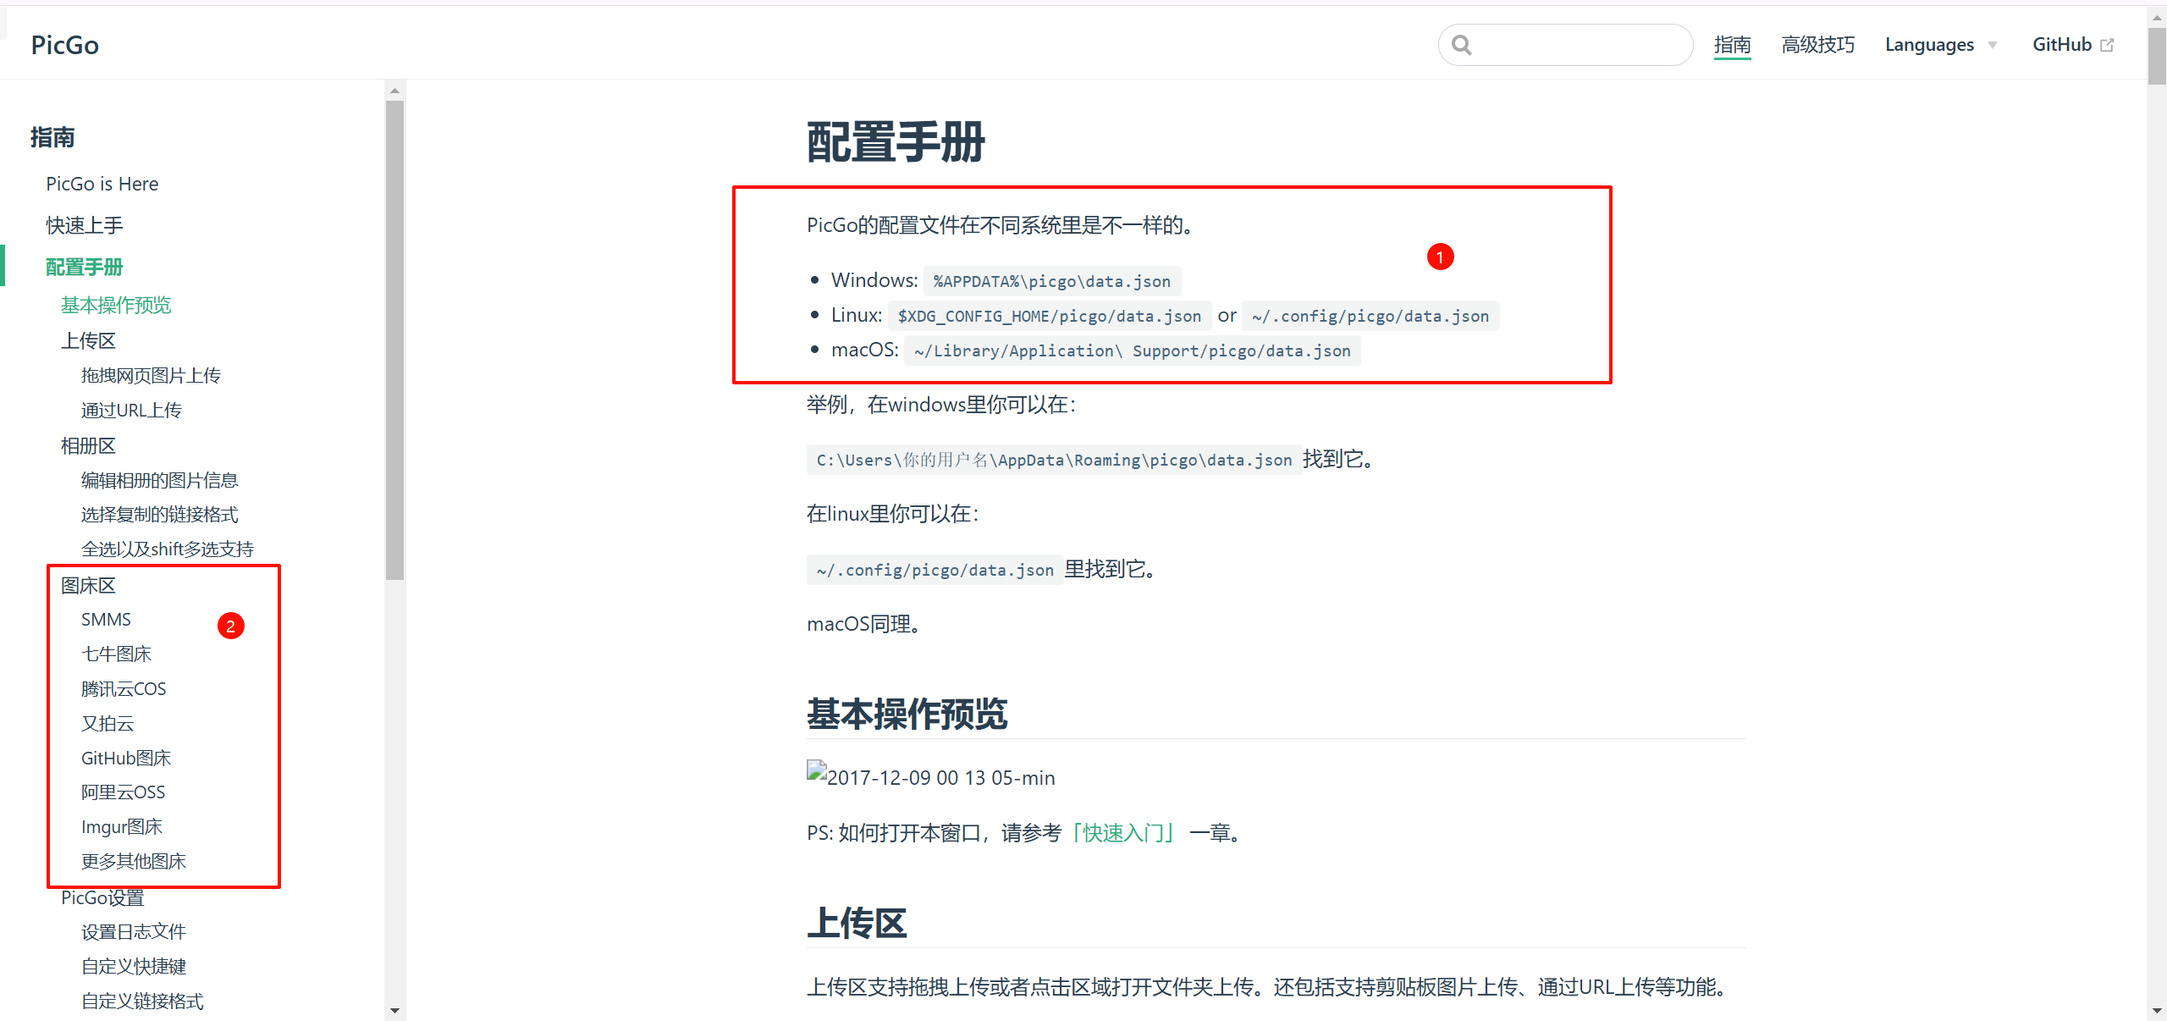Screen dimensions: 2167x1021
Task: Click sidebar scroll down arrow
Action: click(394, 1010)
